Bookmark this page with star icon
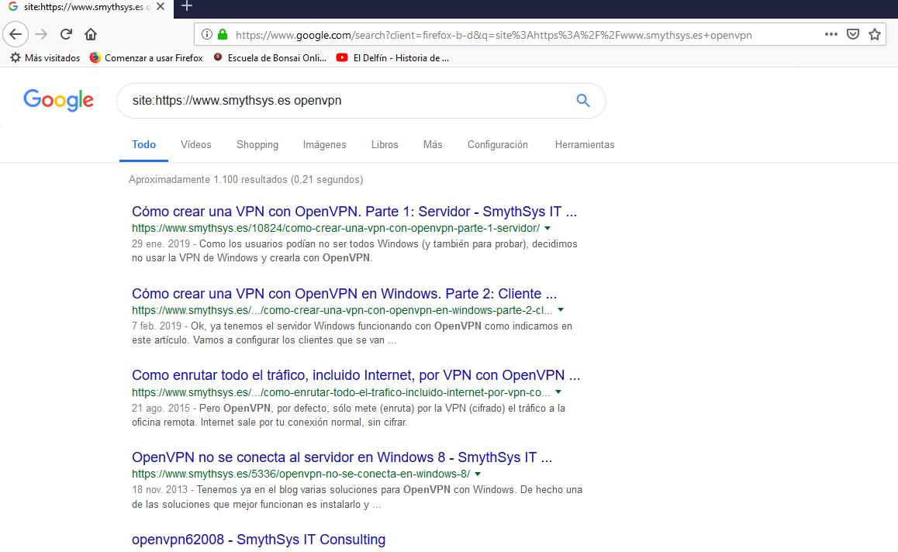This screenshot has width=898, height=552. point(875,34)
